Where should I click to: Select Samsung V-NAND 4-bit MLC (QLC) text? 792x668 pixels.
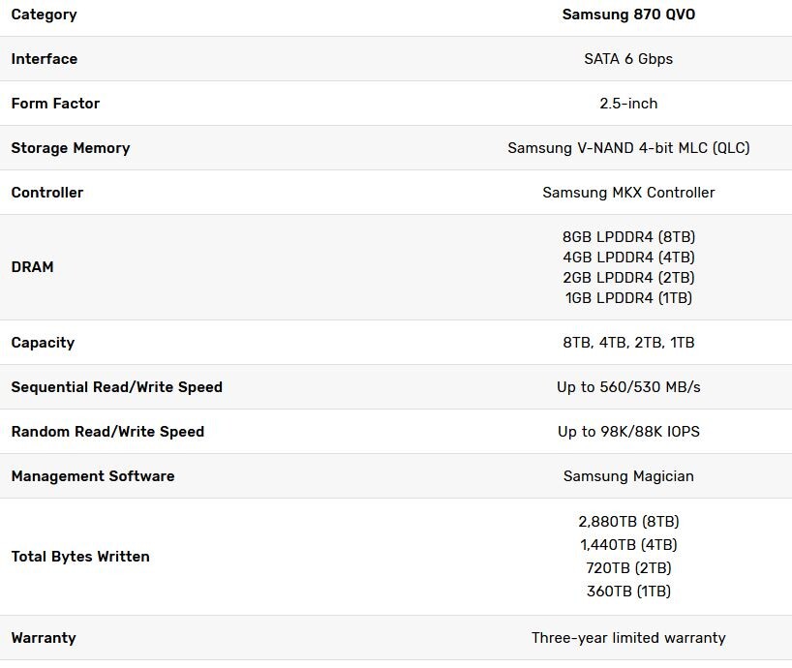click(x=628, y=148)
